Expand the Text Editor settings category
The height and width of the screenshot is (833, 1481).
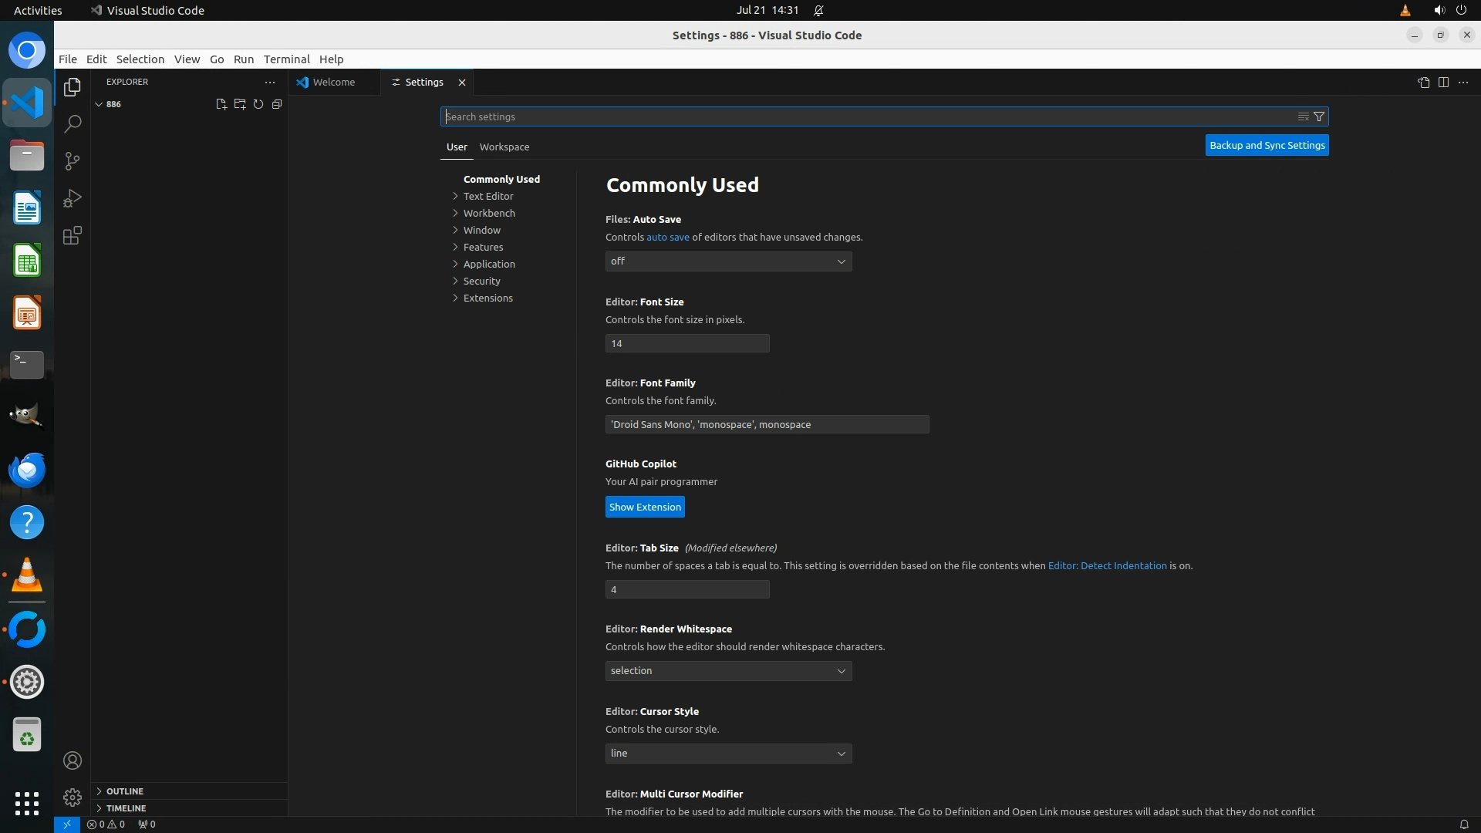click(x=487, y=196)
